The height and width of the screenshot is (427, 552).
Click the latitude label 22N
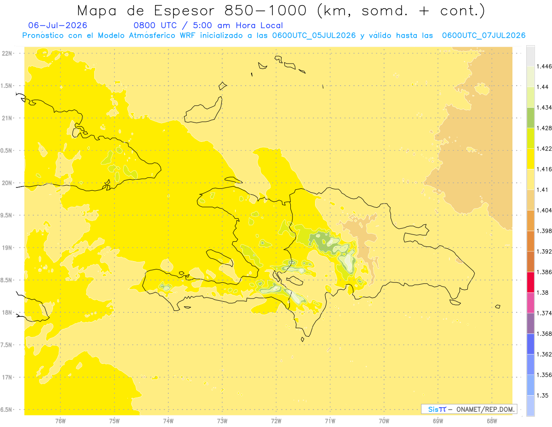click(x=8, y=53)
